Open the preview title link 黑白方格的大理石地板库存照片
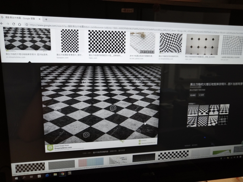 (216, 84)
